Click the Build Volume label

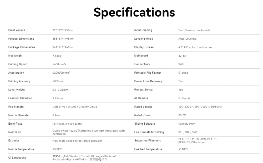[x=17, y=30]
